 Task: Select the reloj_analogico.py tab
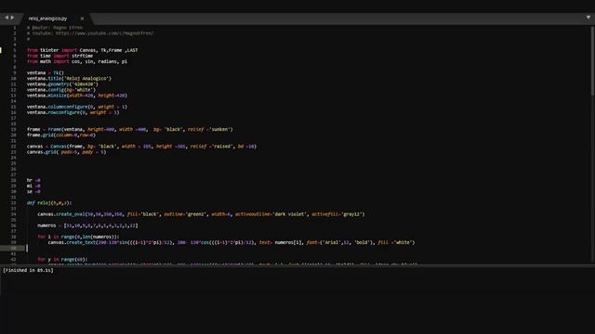tap(47, 19)
